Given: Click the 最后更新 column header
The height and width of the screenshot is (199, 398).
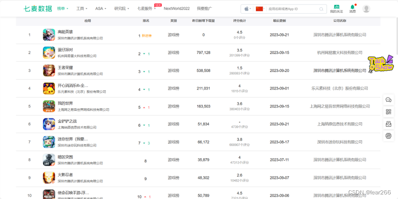Looking at the screenshot, I should point(279,21).
